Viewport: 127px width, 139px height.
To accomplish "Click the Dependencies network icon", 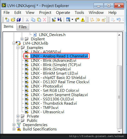I will 19,125.
